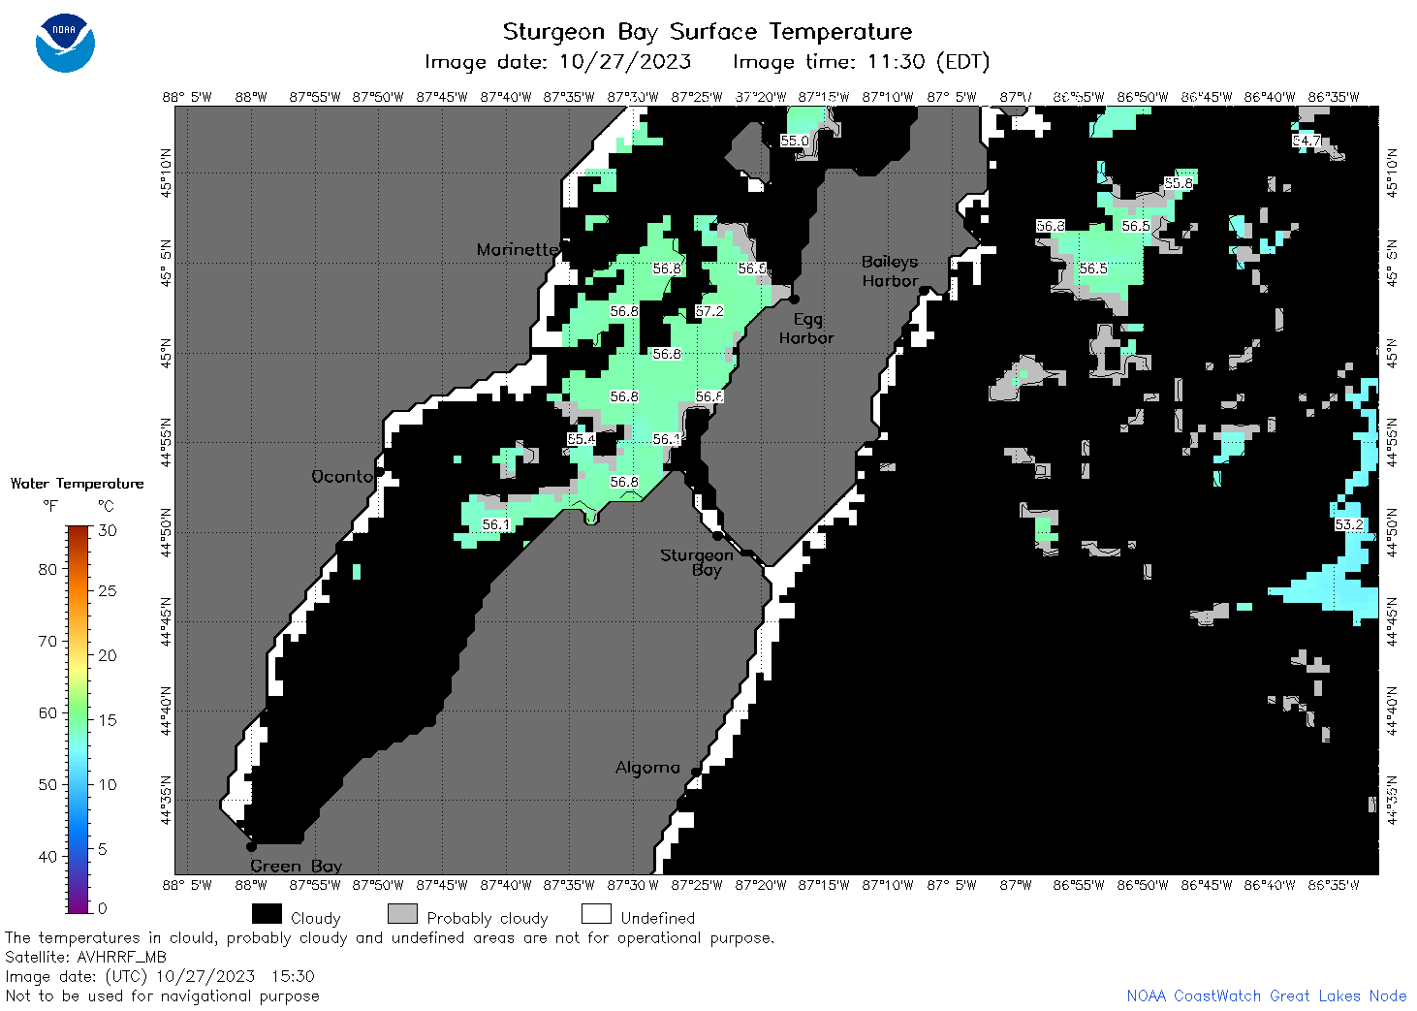The width and height of the screenshot is (1417, 1011).
Task: Click the 40 tick on Fahrenheit scale
Action: click(47, 856)
